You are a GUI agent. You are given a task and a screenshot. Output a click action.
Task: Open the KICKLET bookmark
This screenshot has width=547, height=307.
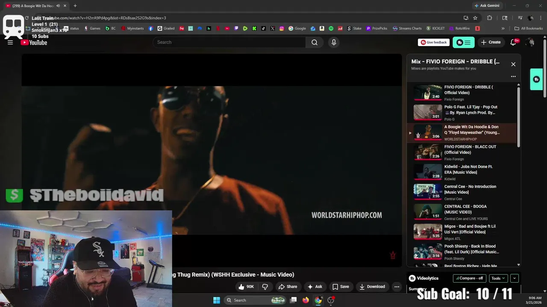point(435,29)
